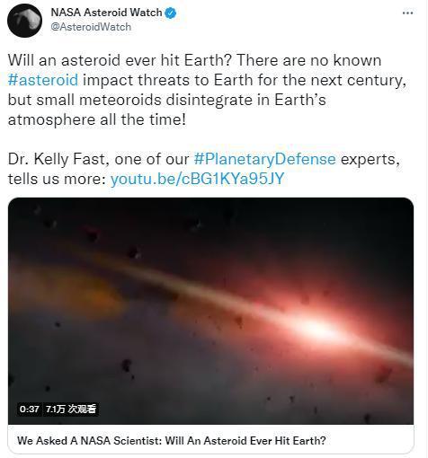Screen dimensions: 428x458
Task: Open the 'We Asked A NASA Scientist' card title
Action: [x=172, y=441]
